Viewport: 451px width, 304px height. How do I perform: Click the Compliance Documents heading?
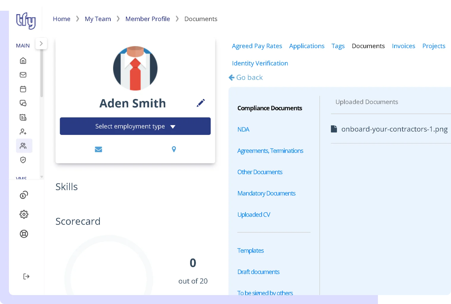270,108
